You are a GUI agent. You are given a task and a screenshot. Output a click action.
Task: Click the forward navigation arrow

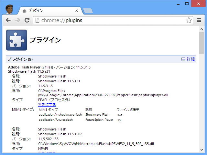(x=17, y=20)
